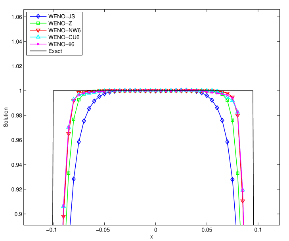
Task: Click y-axis tick label 0.9
Action: [18, 214]
